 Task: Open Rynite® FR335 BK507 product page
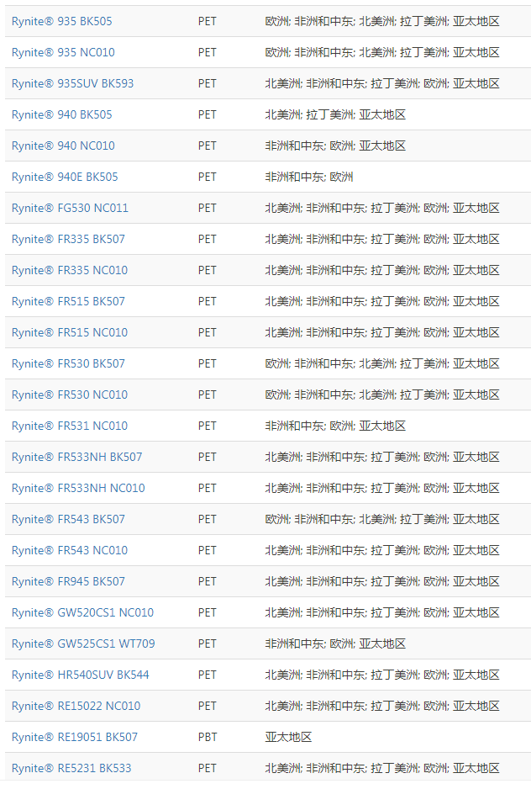[x=68, y=239]
